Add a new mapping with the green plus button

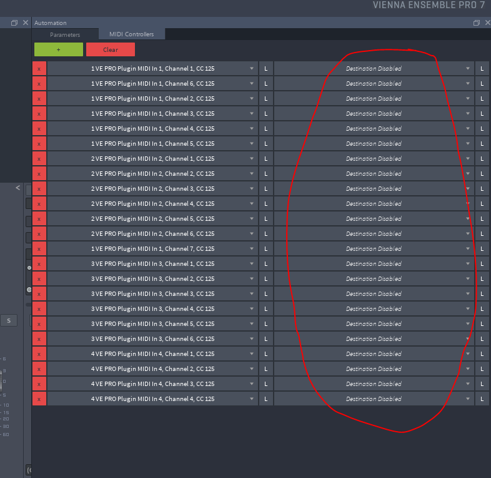[58, 49]
